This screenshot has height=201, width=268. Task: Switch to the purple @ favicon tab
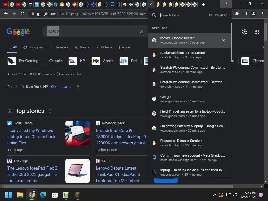coord(93,4)
